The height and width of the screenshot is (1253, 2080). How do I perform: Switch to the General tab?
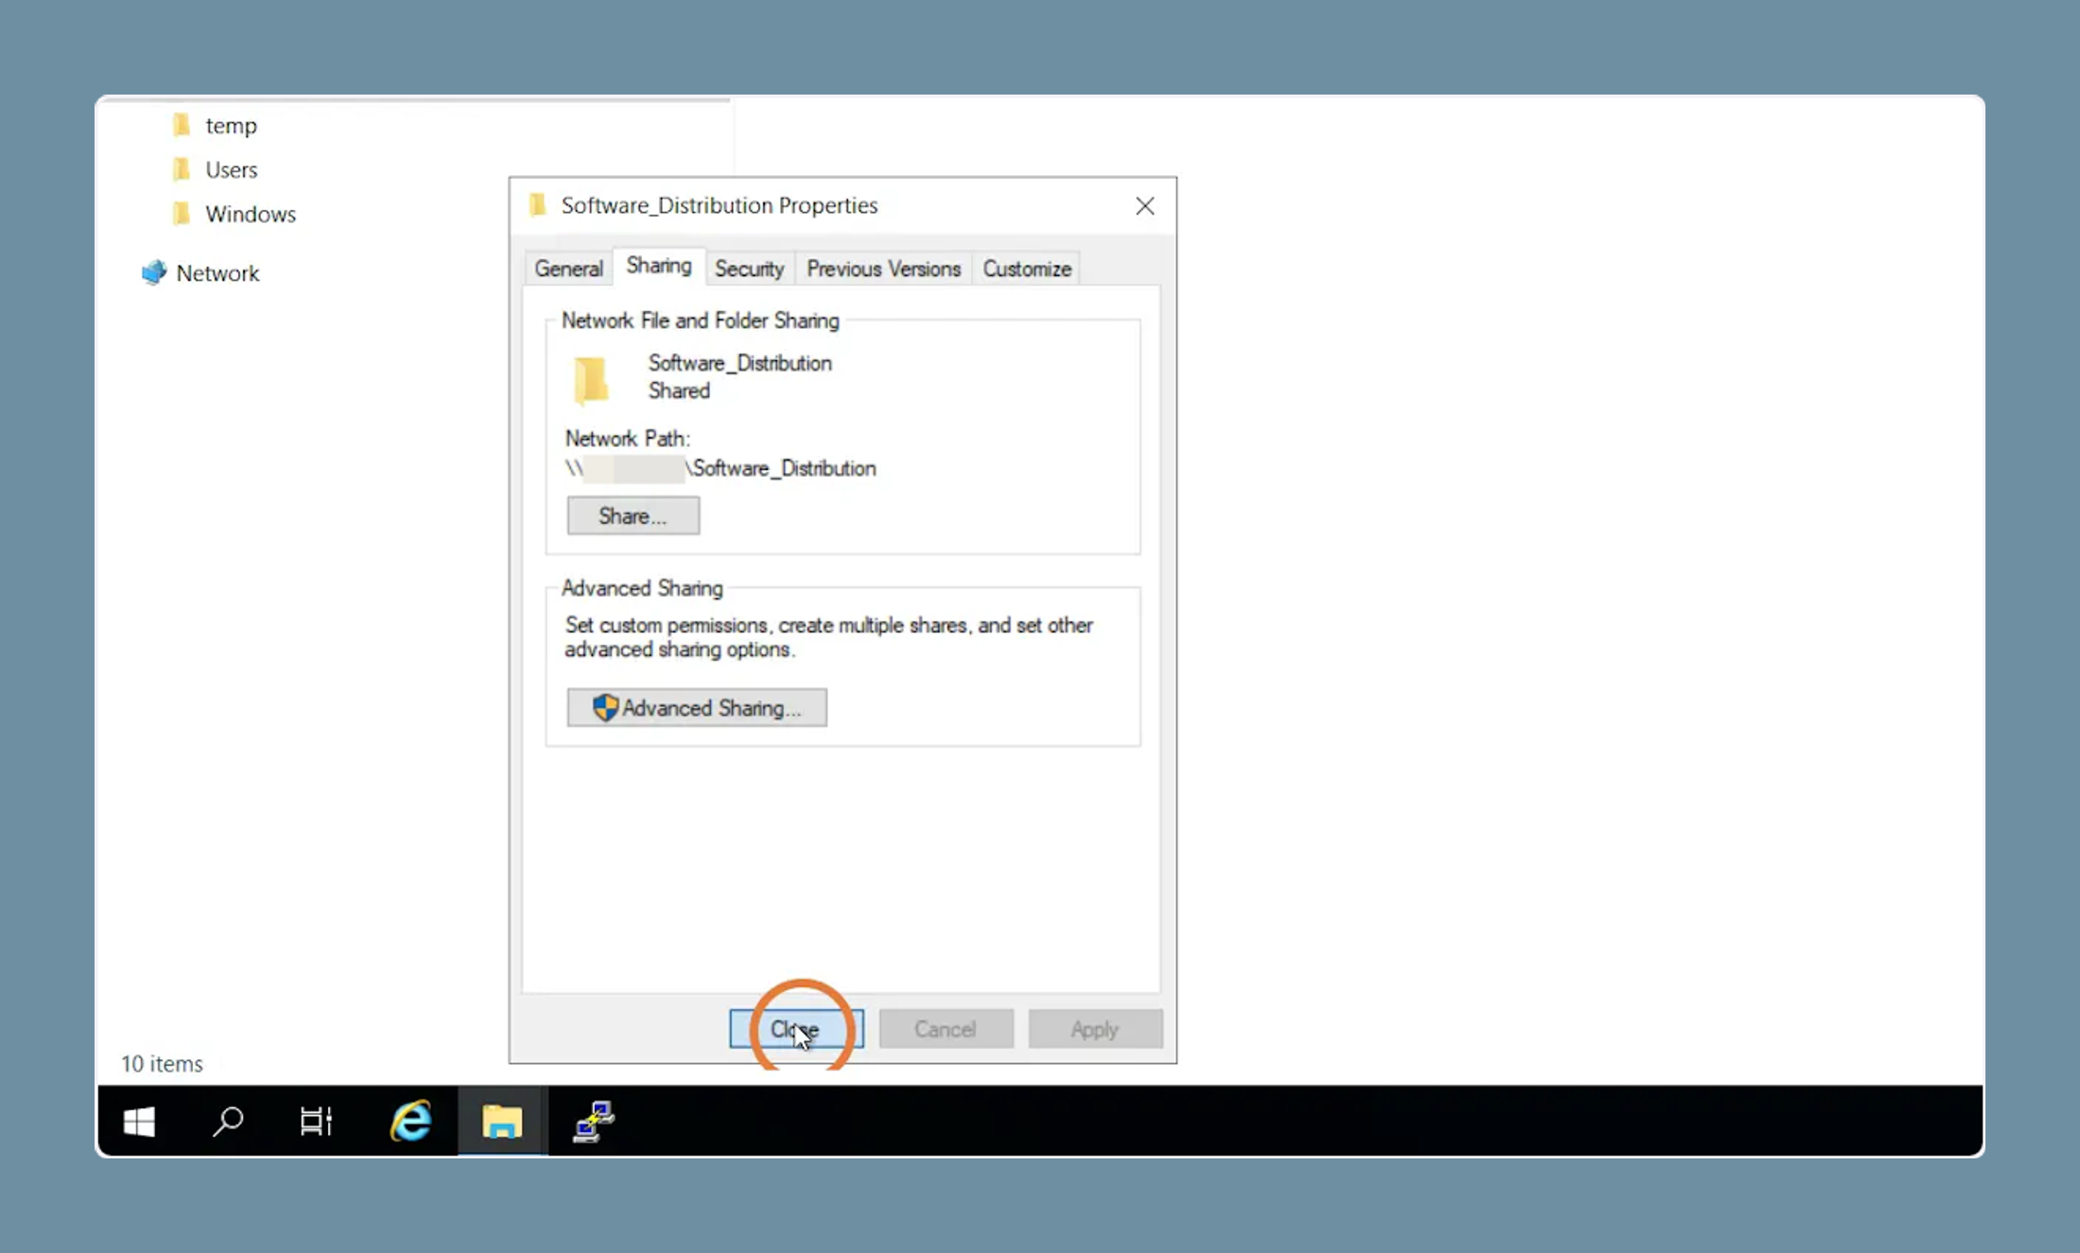click(568, 269)
